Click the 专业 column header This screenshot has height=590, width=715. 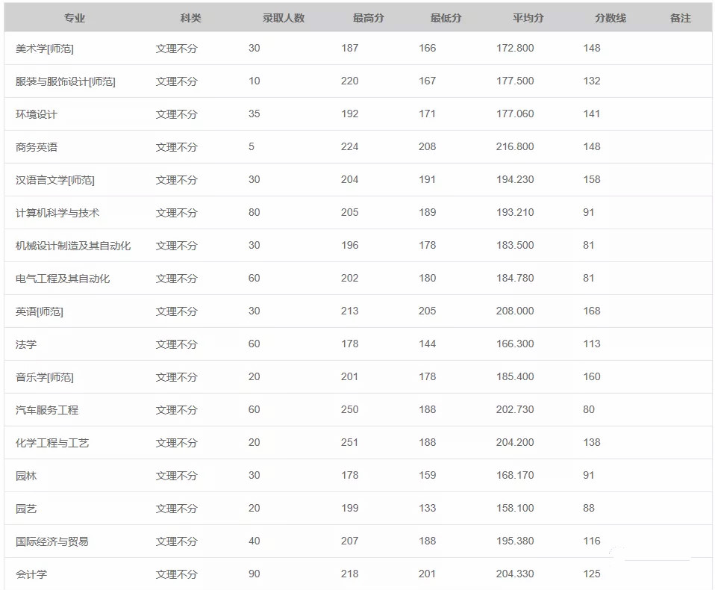[x=75, y=18]
